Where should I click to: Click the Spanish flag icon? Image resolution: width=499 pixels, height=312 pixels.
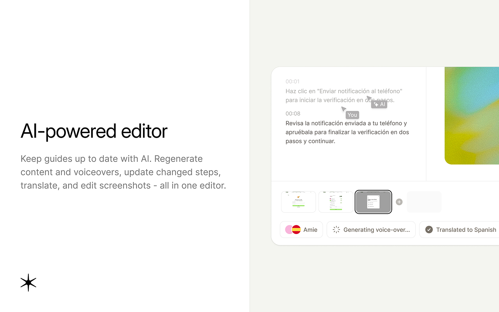pos(296,230)
